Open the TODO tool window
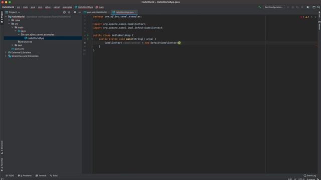This screenshot has height=180, width=321. (10, 175)
